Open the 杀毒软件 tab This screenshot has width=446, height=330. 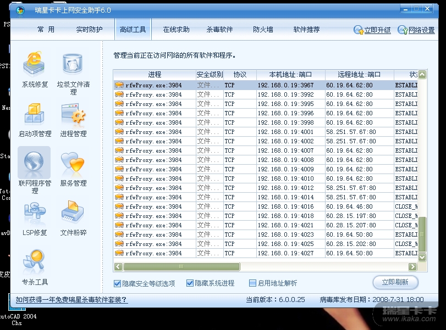coord(219,29)
